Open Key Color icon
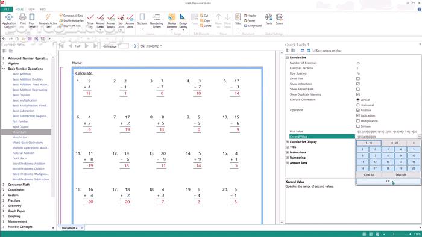Screen dimensions: 422x237 click(121, 17)
